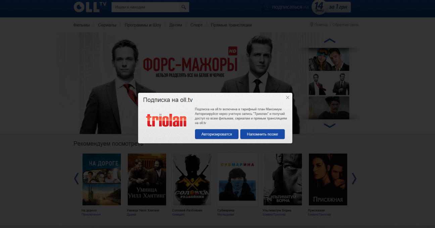Show the previous banner thumbnails with the up chevron
The height and width of the screenshot is (228, 435).
click(329, 41)
